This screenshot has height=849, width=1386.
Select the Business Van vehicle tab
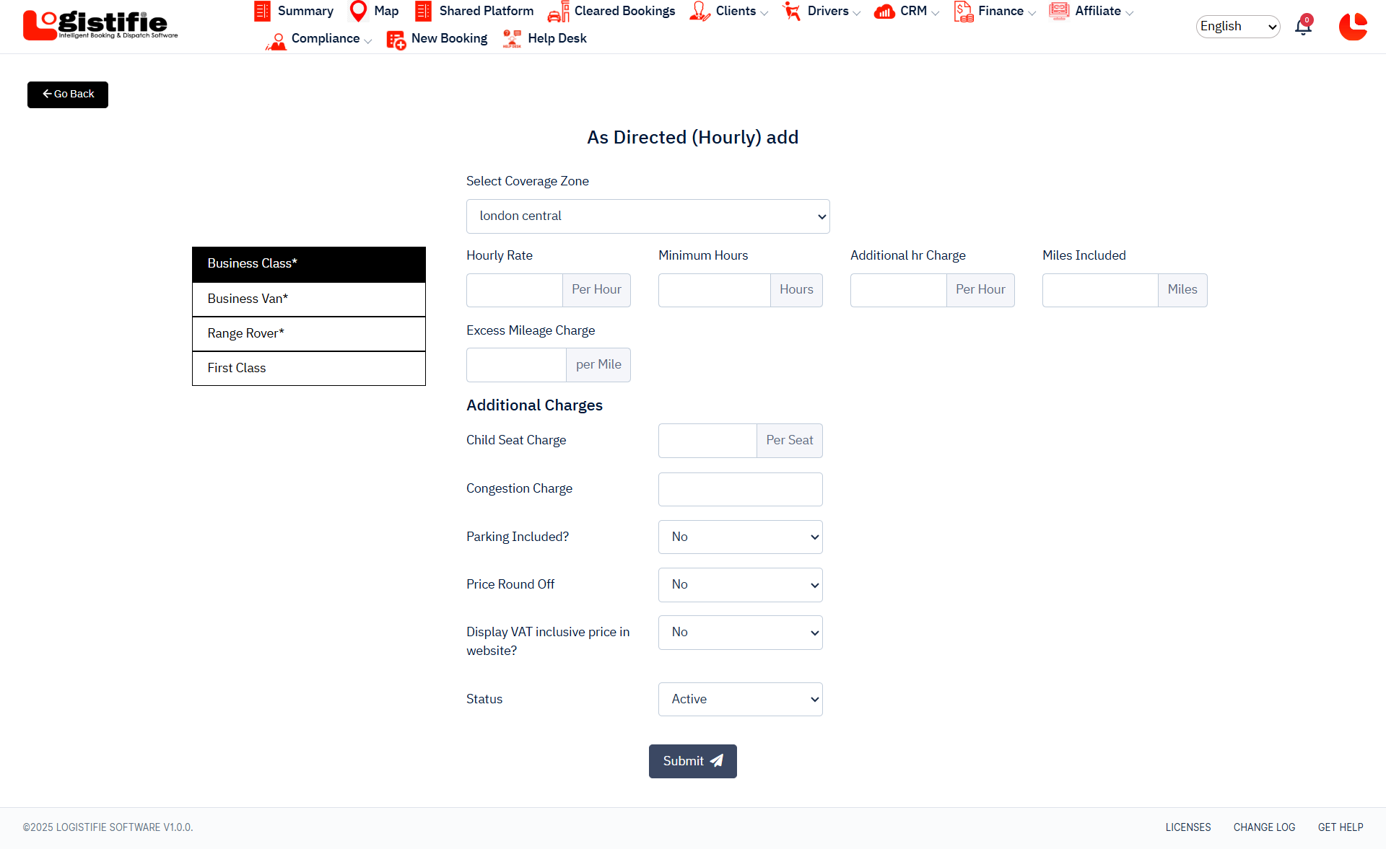[309, 299]
